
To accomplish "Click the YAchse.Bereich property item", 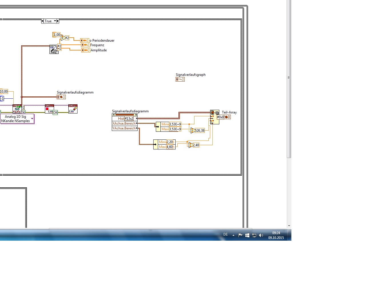I will click(x=125, y=128).
